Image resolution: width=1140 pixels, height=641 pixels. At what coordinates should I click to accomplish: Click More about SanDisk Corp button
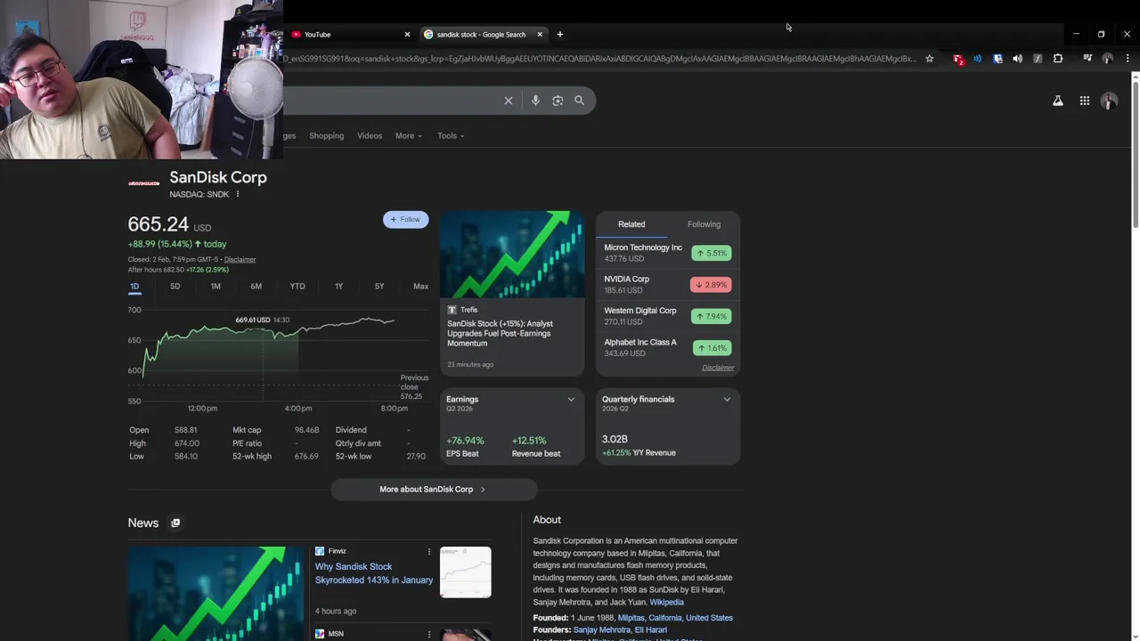434,489
